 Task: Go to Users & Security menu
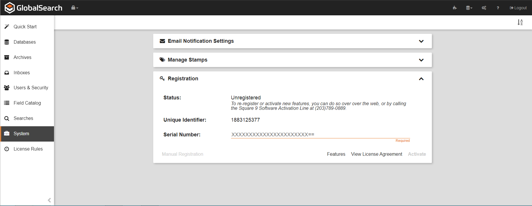coord(31,88)
